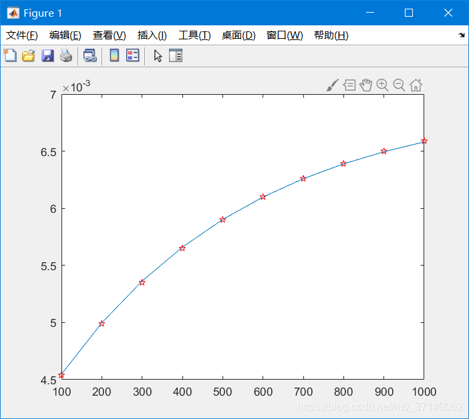Select the Zoom Out magnifier tool

[x=399, y=85]
